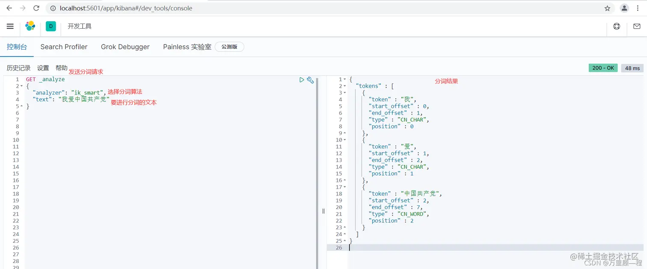
Task: Click the 公测版 beta badge
Action: click(229, 47)
